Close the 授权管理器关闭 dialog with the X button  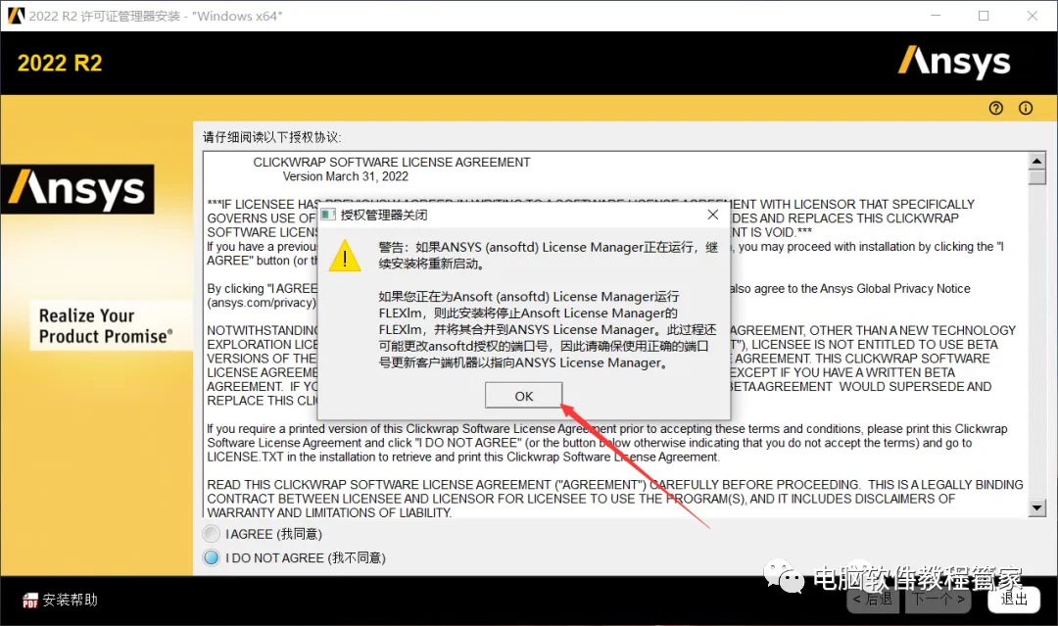(x=712, y=215)
